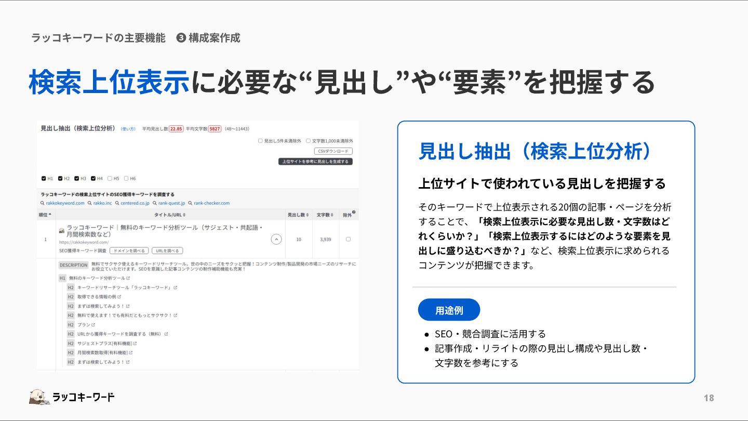
Task: Click the 10 heading count cell
Action: tap(299, 240)
